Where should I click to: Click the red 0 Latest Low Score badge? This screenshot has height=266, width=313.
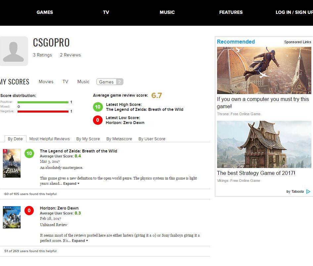[x=98, y=120]
